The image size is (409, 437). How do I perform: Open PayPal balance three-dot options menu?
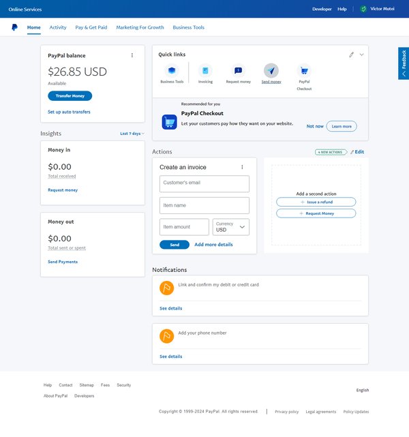pyautogui.click(x=132, y=55)
